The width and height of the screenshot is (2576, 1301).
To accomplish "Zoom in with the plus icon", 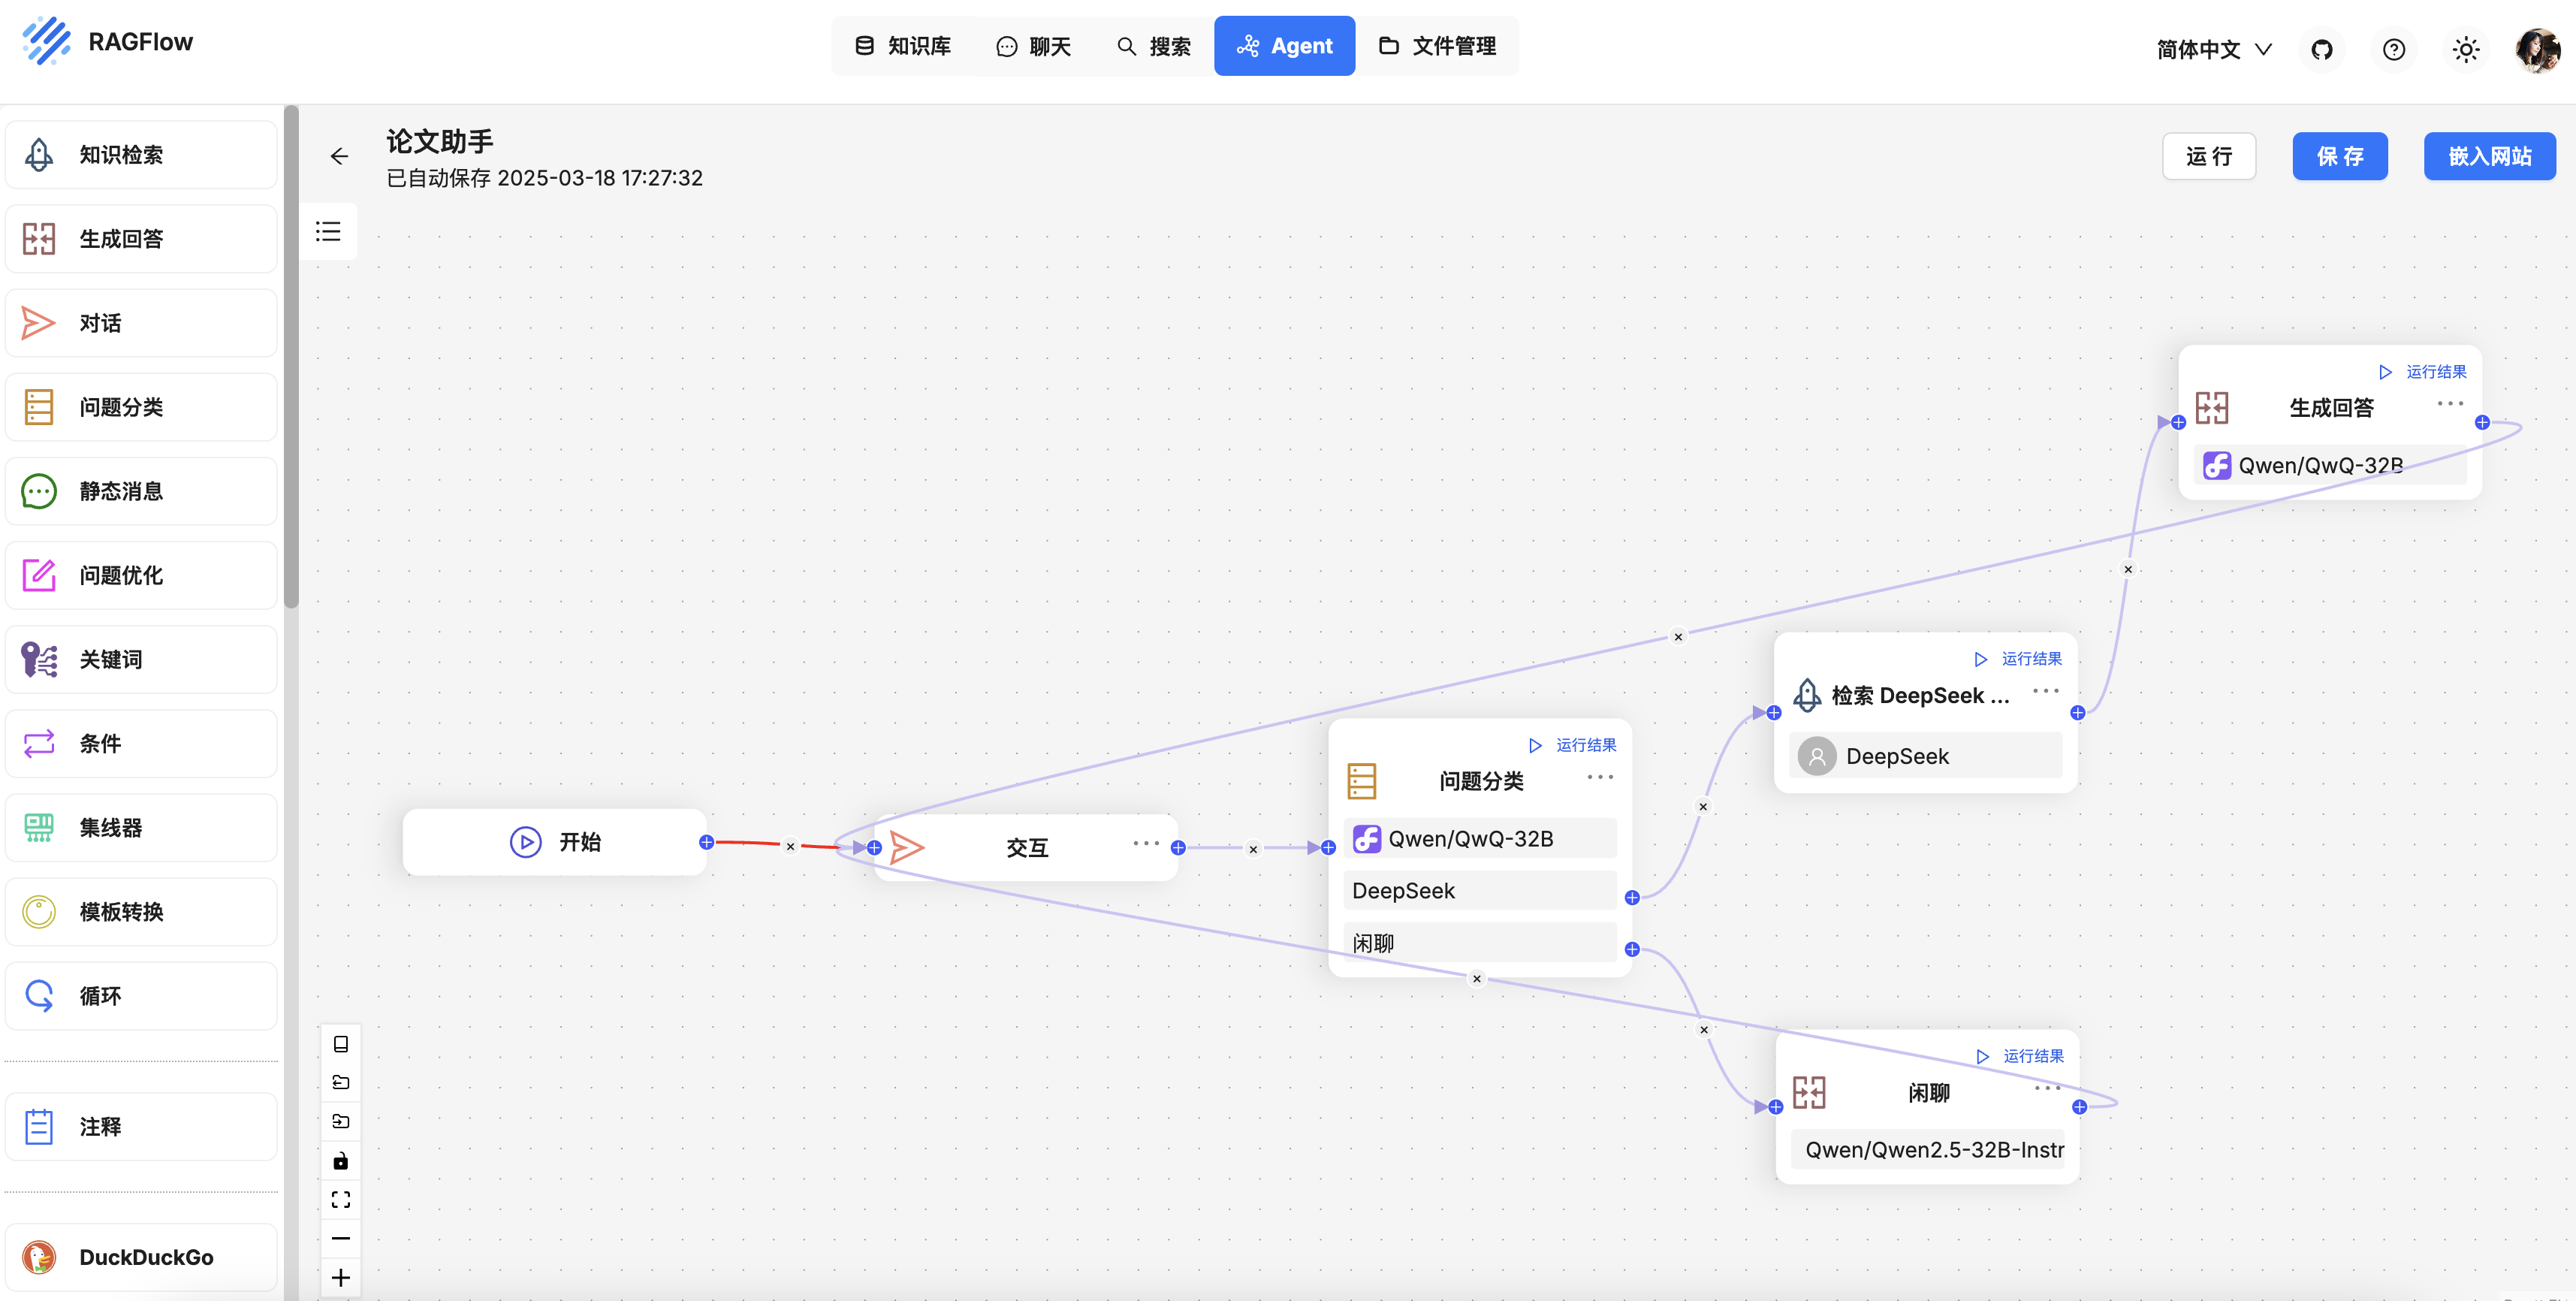I will point(340,1277).
